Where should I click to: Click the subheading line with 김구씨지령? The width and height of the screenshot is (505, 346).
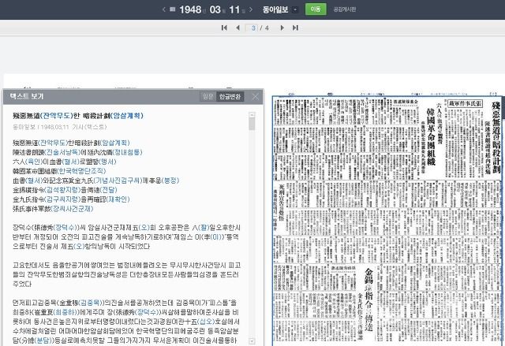(x=71, y=199)
